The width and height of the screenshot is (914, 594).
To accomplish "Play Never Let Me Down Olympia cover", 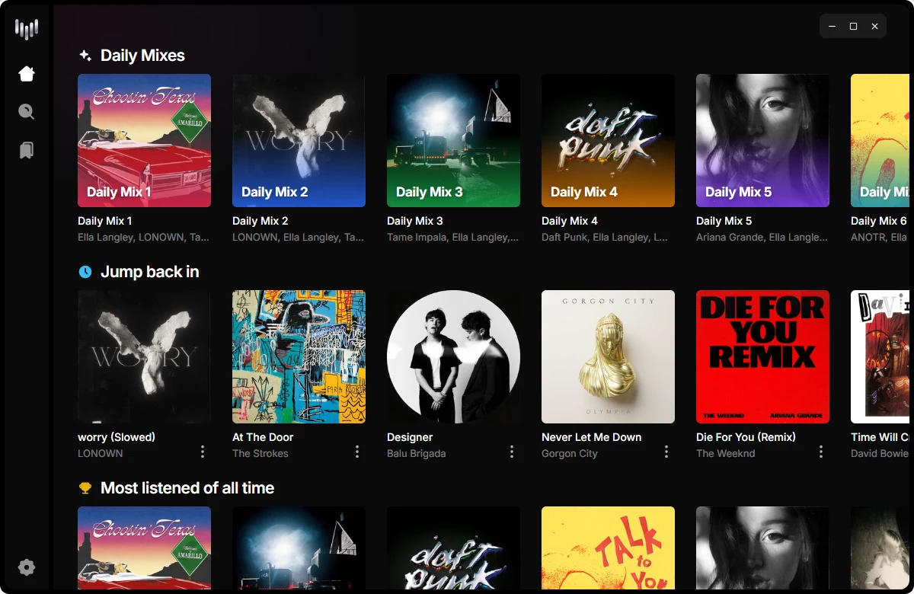I will coord(608,356).
